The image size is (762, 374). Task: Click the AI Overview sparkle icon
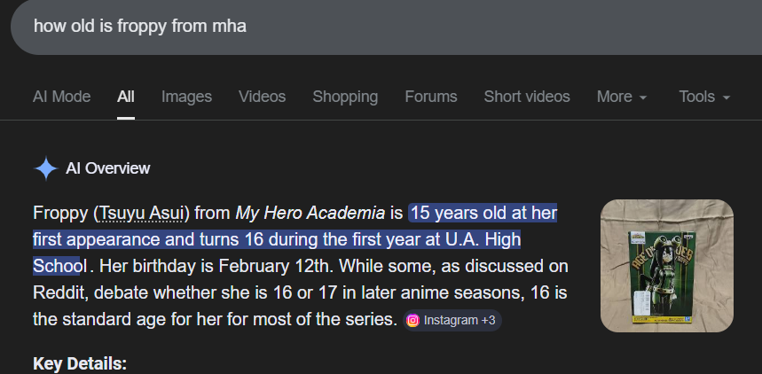45,168
